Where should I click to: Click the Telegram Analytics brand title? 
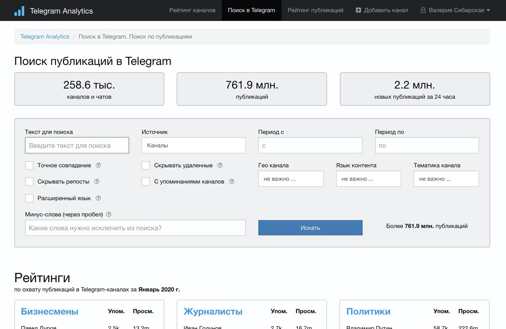(x=61, y=11)
